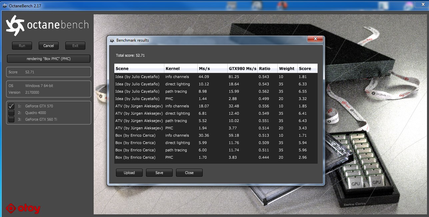Click the Run button

point(22,46)
